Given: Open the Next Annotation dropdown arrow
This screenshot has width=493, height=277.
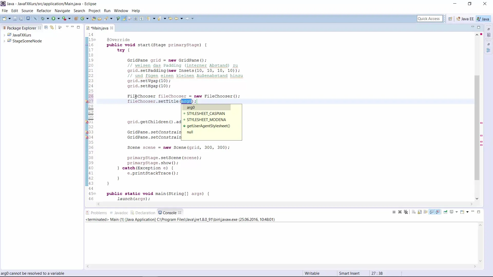Looking at the screenshot, I should (x=154, y=18).
